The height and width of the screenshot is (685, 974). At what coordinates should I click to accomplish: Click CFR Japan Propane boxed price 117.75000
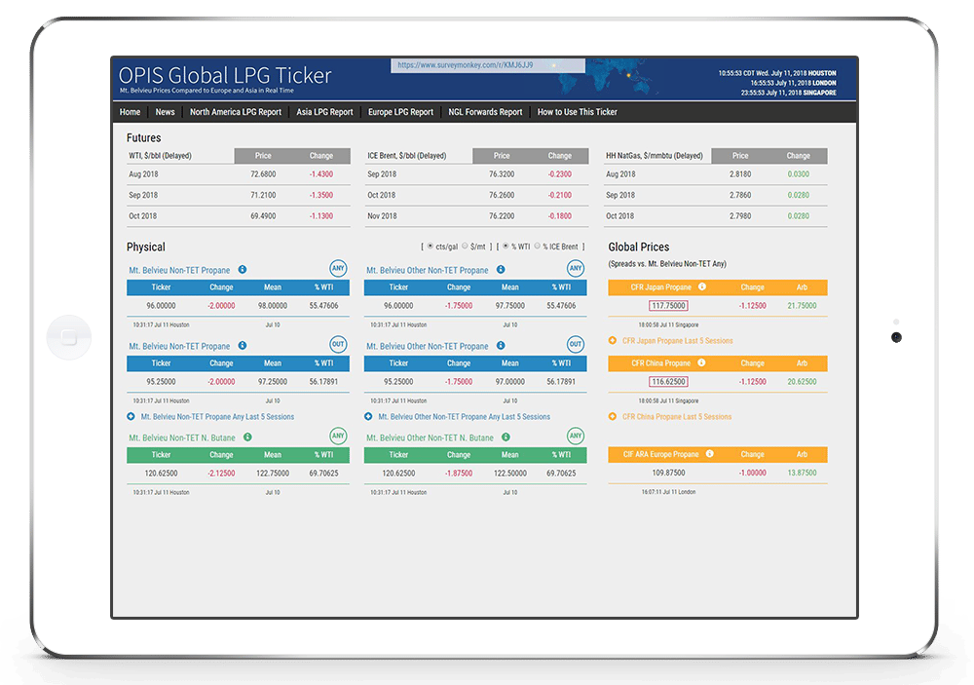click(668, 305)
